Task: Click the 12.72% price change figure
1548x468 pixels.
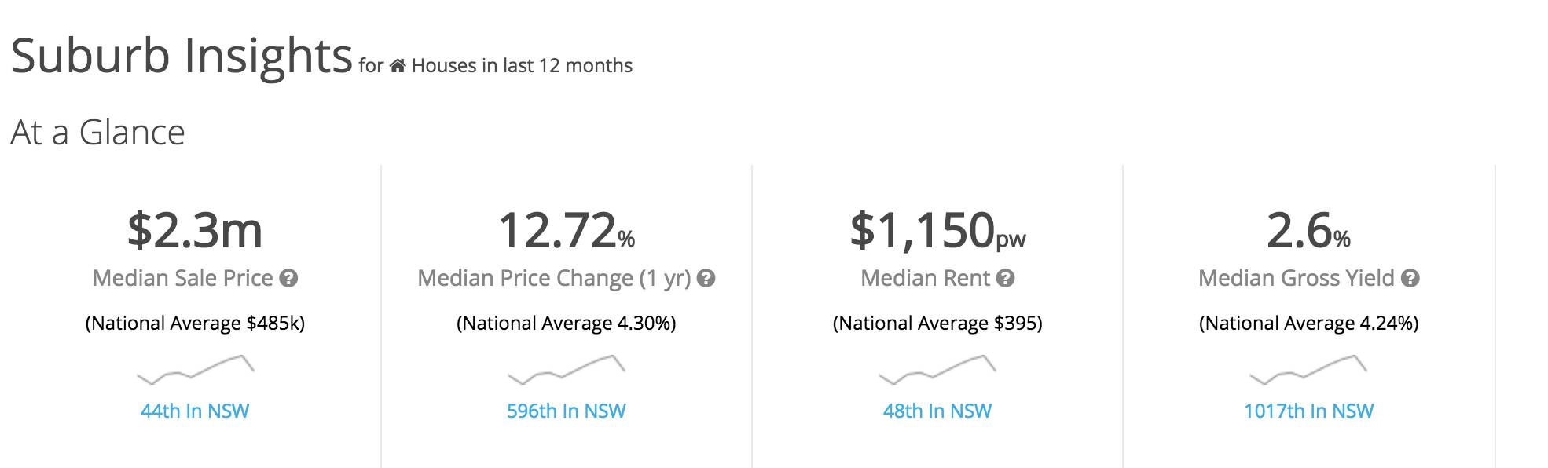Action: [566, 232]
